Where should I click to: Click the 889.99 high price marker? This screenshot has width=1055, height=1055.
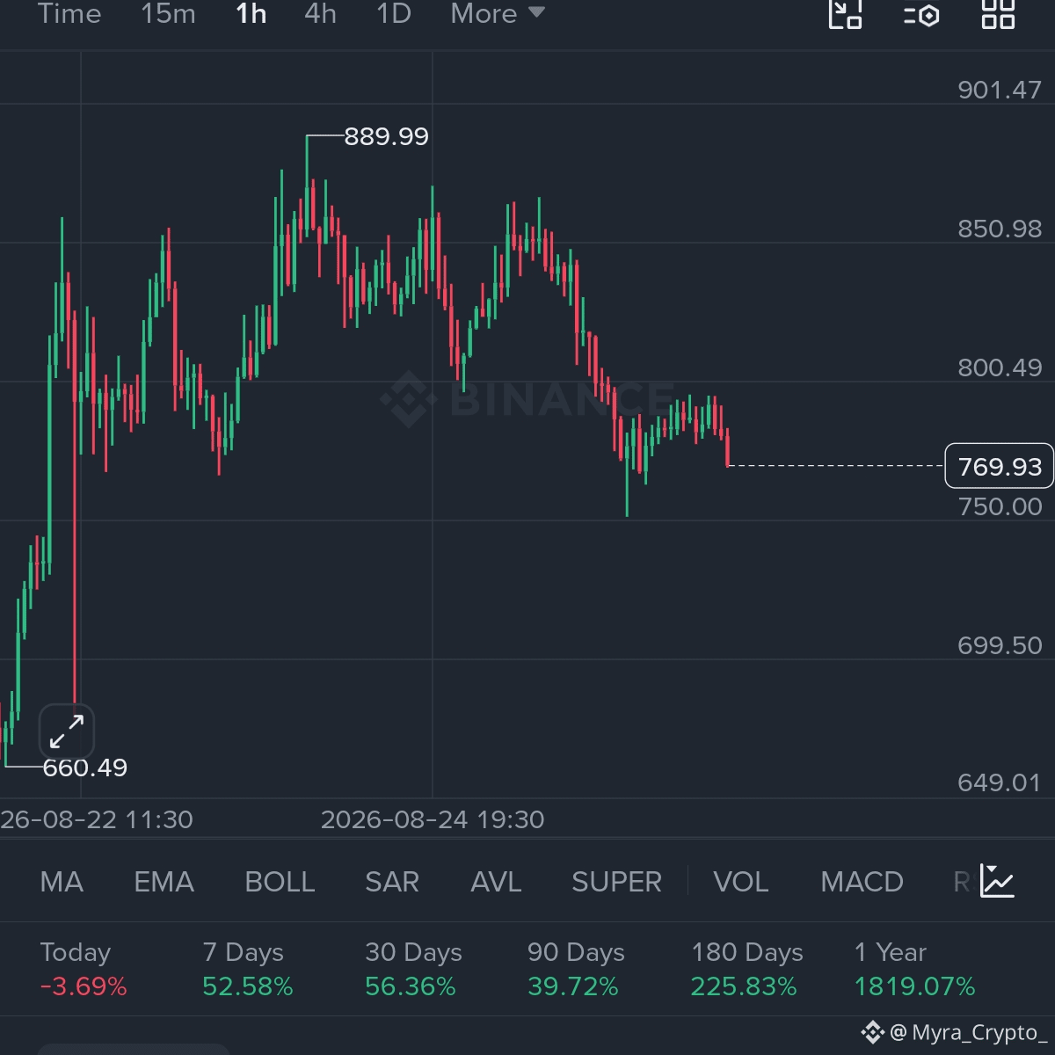(x=386, y=136)
